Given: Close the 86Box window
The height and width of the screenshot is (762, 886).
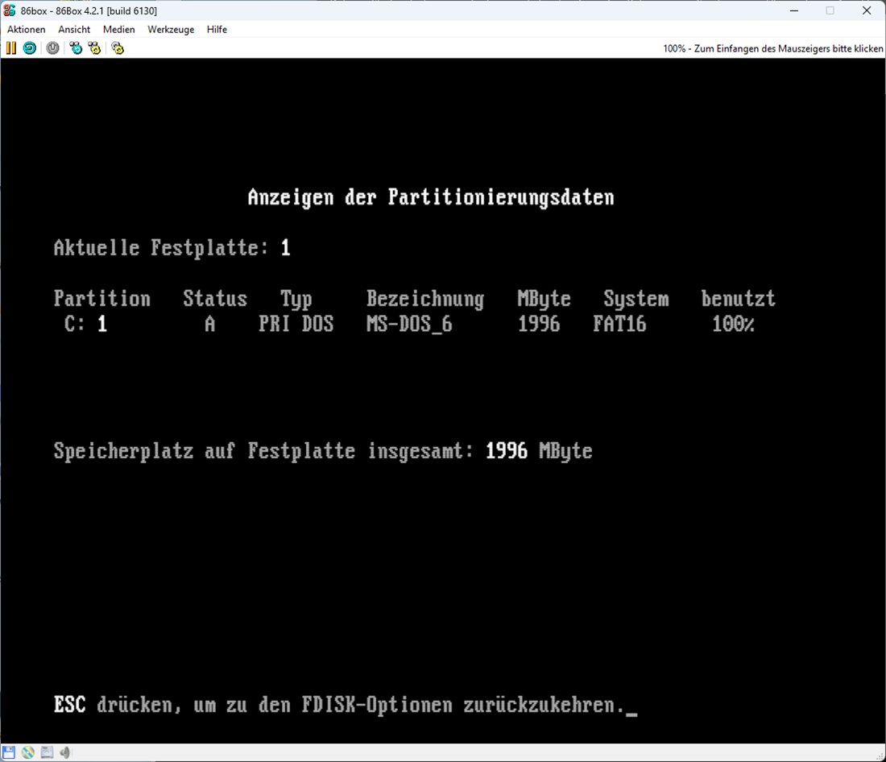Looking at the screenshot, I should pyautogui.click(x=867, y=10).
